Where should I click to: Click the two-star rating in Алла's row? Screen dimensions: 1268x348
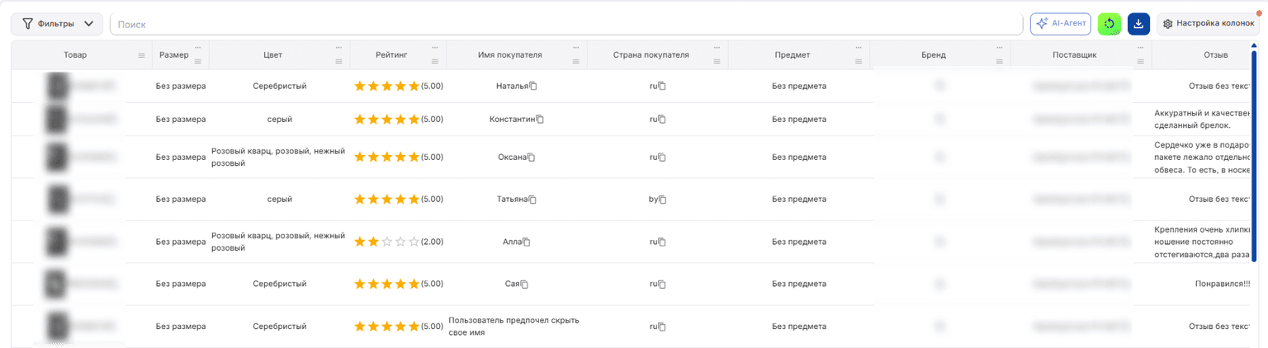(386, 242)
